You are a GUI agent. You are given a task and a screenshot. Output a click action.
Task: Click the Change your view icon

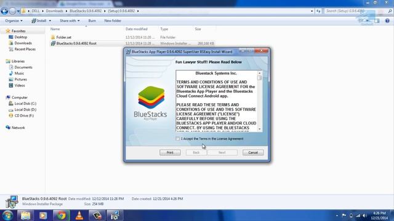pos(361,21)
